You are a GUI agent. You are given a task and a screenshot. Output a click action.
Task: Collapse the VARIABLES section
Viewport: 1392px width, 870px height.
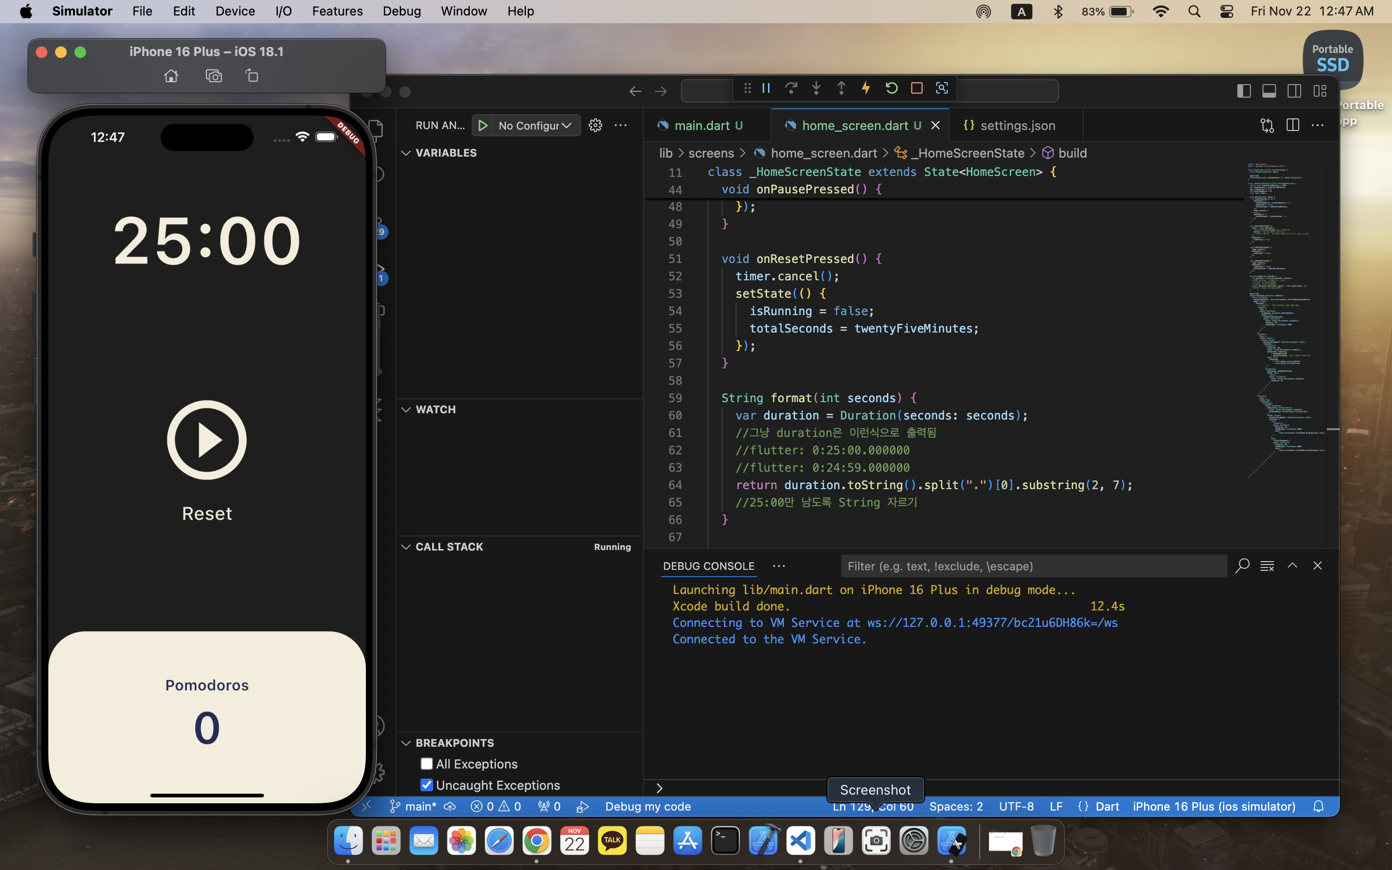tap(446, 152)
